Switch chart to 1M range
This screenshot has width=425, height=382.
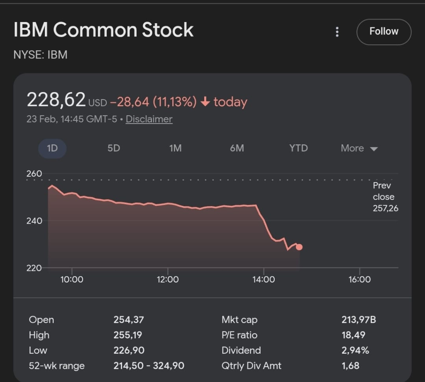(175, 148)
